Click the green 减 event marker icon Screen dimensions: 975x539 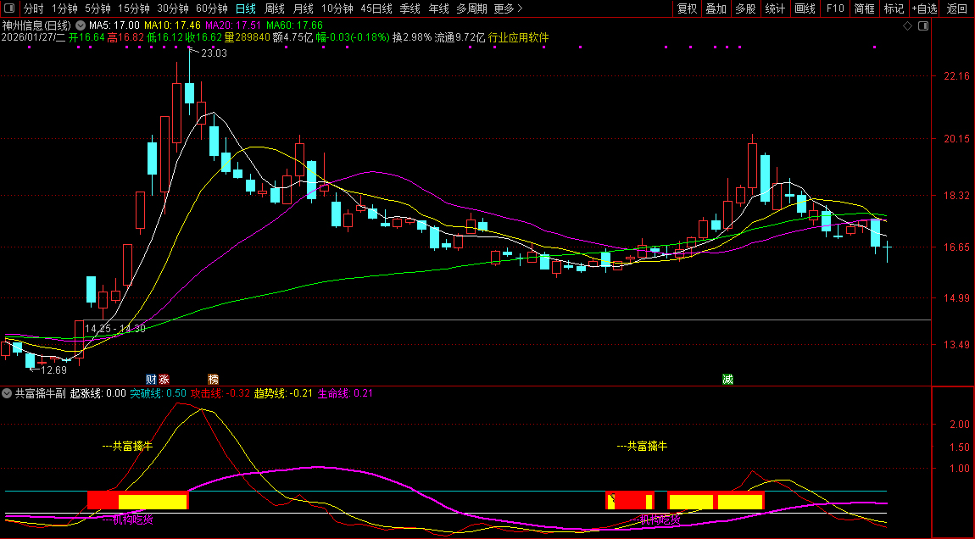[x=727, y=379]
